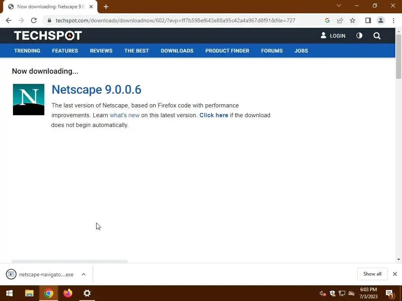Open the JOBS menu item
Viewport: 402px width, 301px height.
point(301,51)
